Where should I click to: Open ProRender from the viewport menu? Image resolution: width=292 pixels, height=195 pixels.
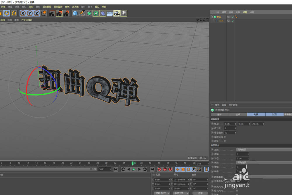click(27, 20)
